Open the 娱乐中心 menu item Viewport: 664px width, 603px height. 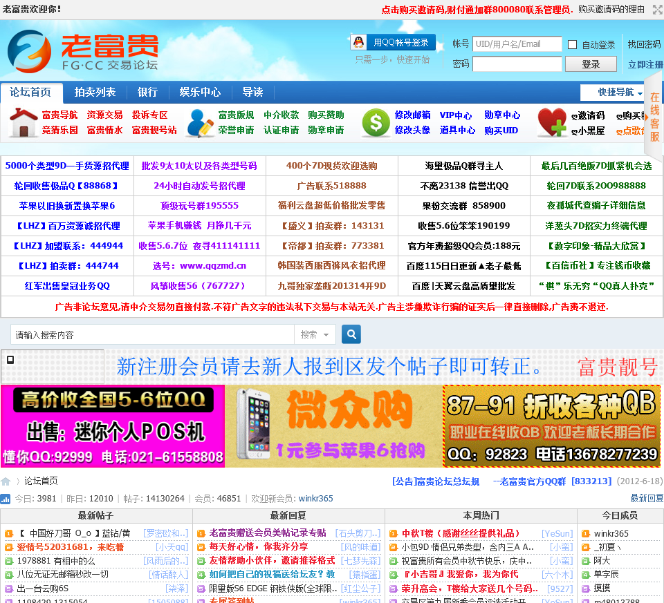pos(200,92)
